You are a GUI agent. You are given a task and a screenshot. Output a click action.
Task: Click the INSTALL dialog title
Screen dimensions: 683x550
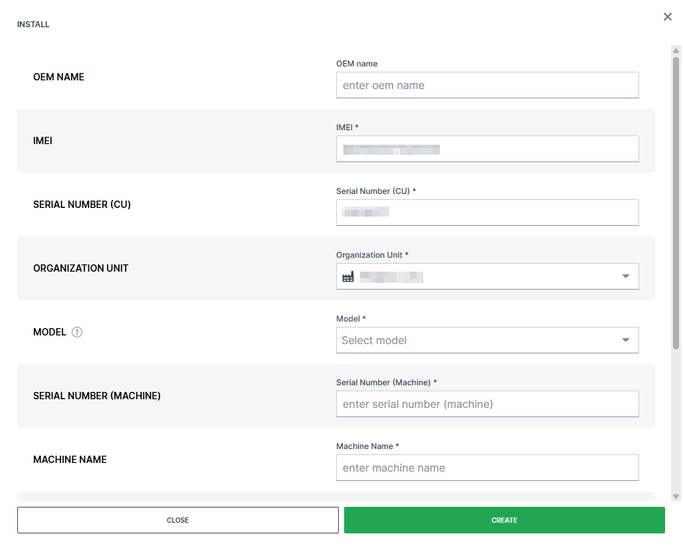(x=33, y=25)
